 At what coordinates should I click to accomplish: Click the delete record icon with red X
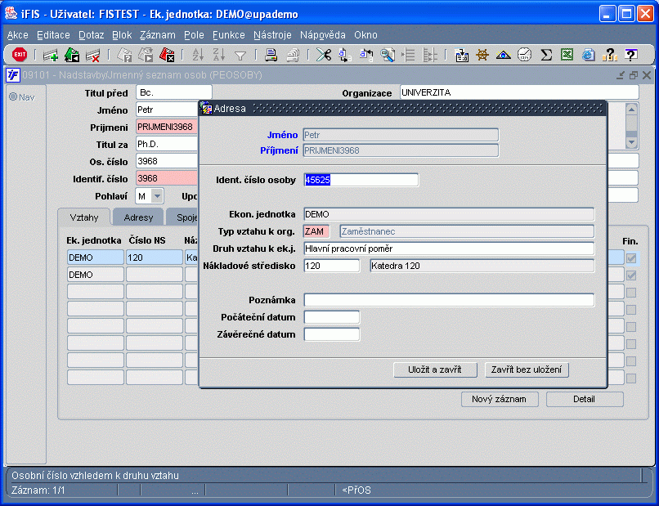click(92, 55)
